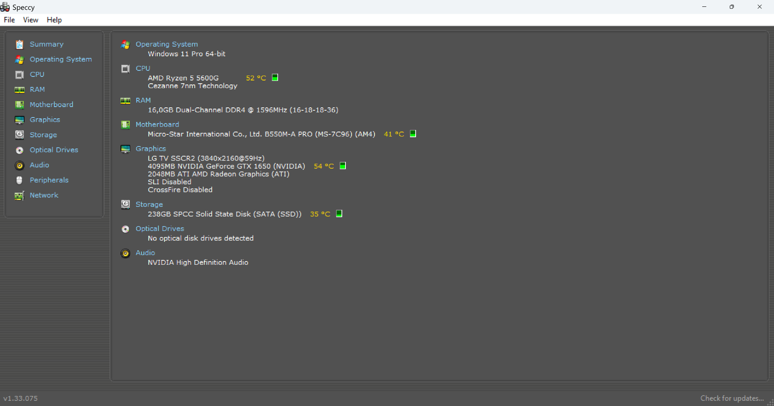Click the green indicator next to CPU temperature
This screenshot has height=406, width=774.
tap(275, 77)
